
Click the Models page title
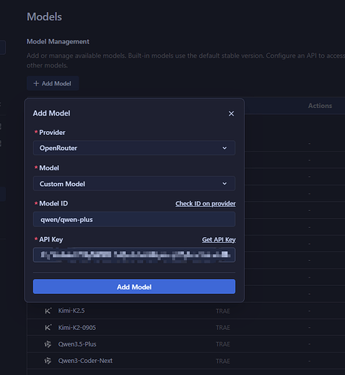(x=44, y=16)
